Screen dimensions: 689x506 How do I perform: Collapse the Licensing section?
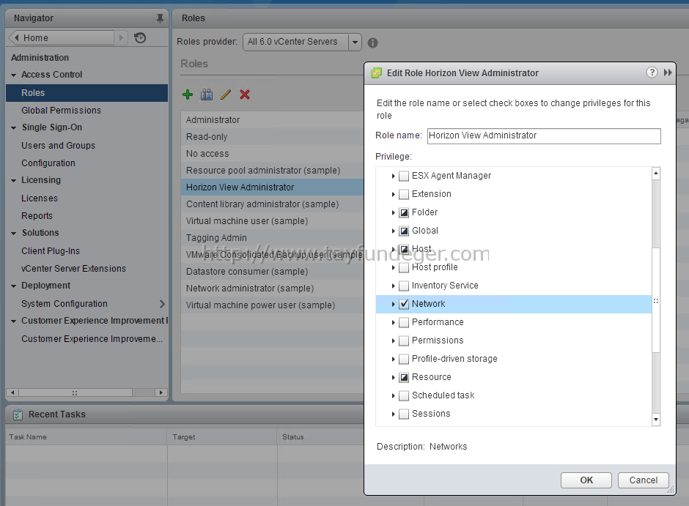point(14,180)
